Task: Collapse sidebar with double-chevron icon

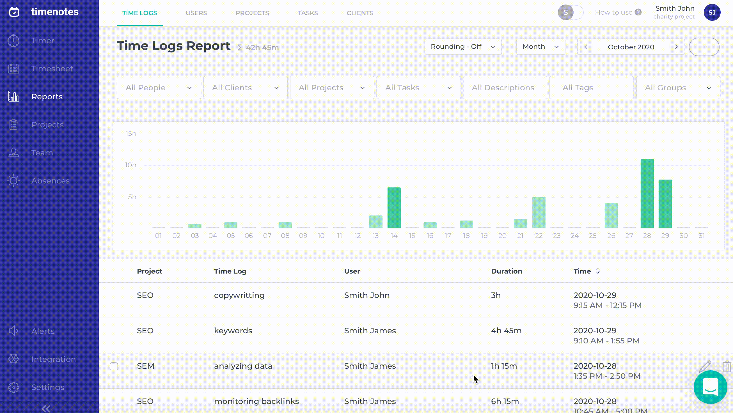Action: 46,409
